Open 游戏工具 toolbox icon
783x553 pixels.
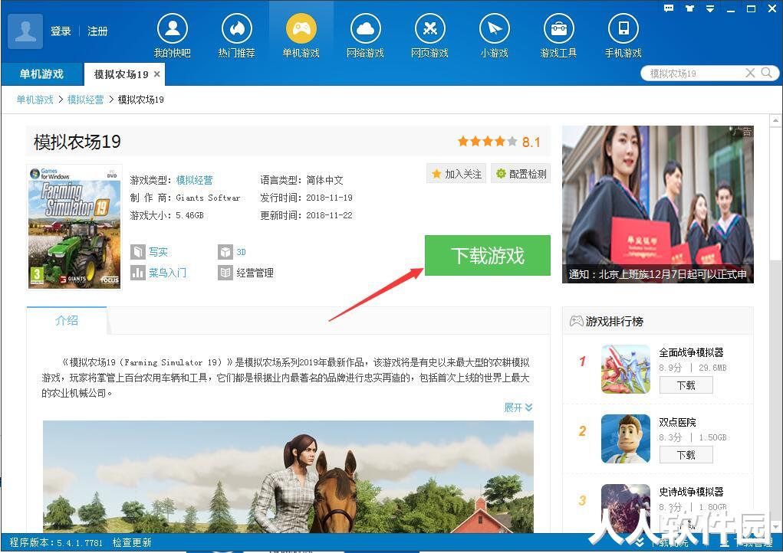[559, 28]
